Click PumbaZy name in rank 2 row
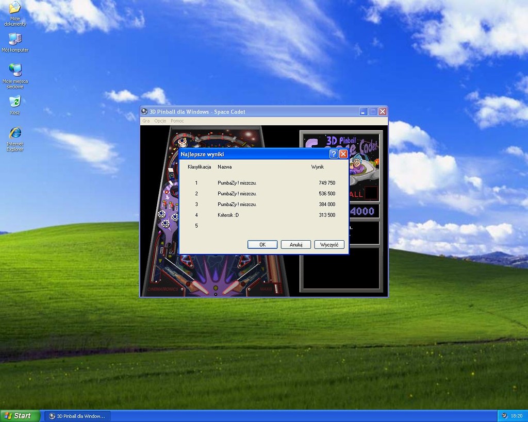Screen dimensions: 528x422 [x=237, y=194]
